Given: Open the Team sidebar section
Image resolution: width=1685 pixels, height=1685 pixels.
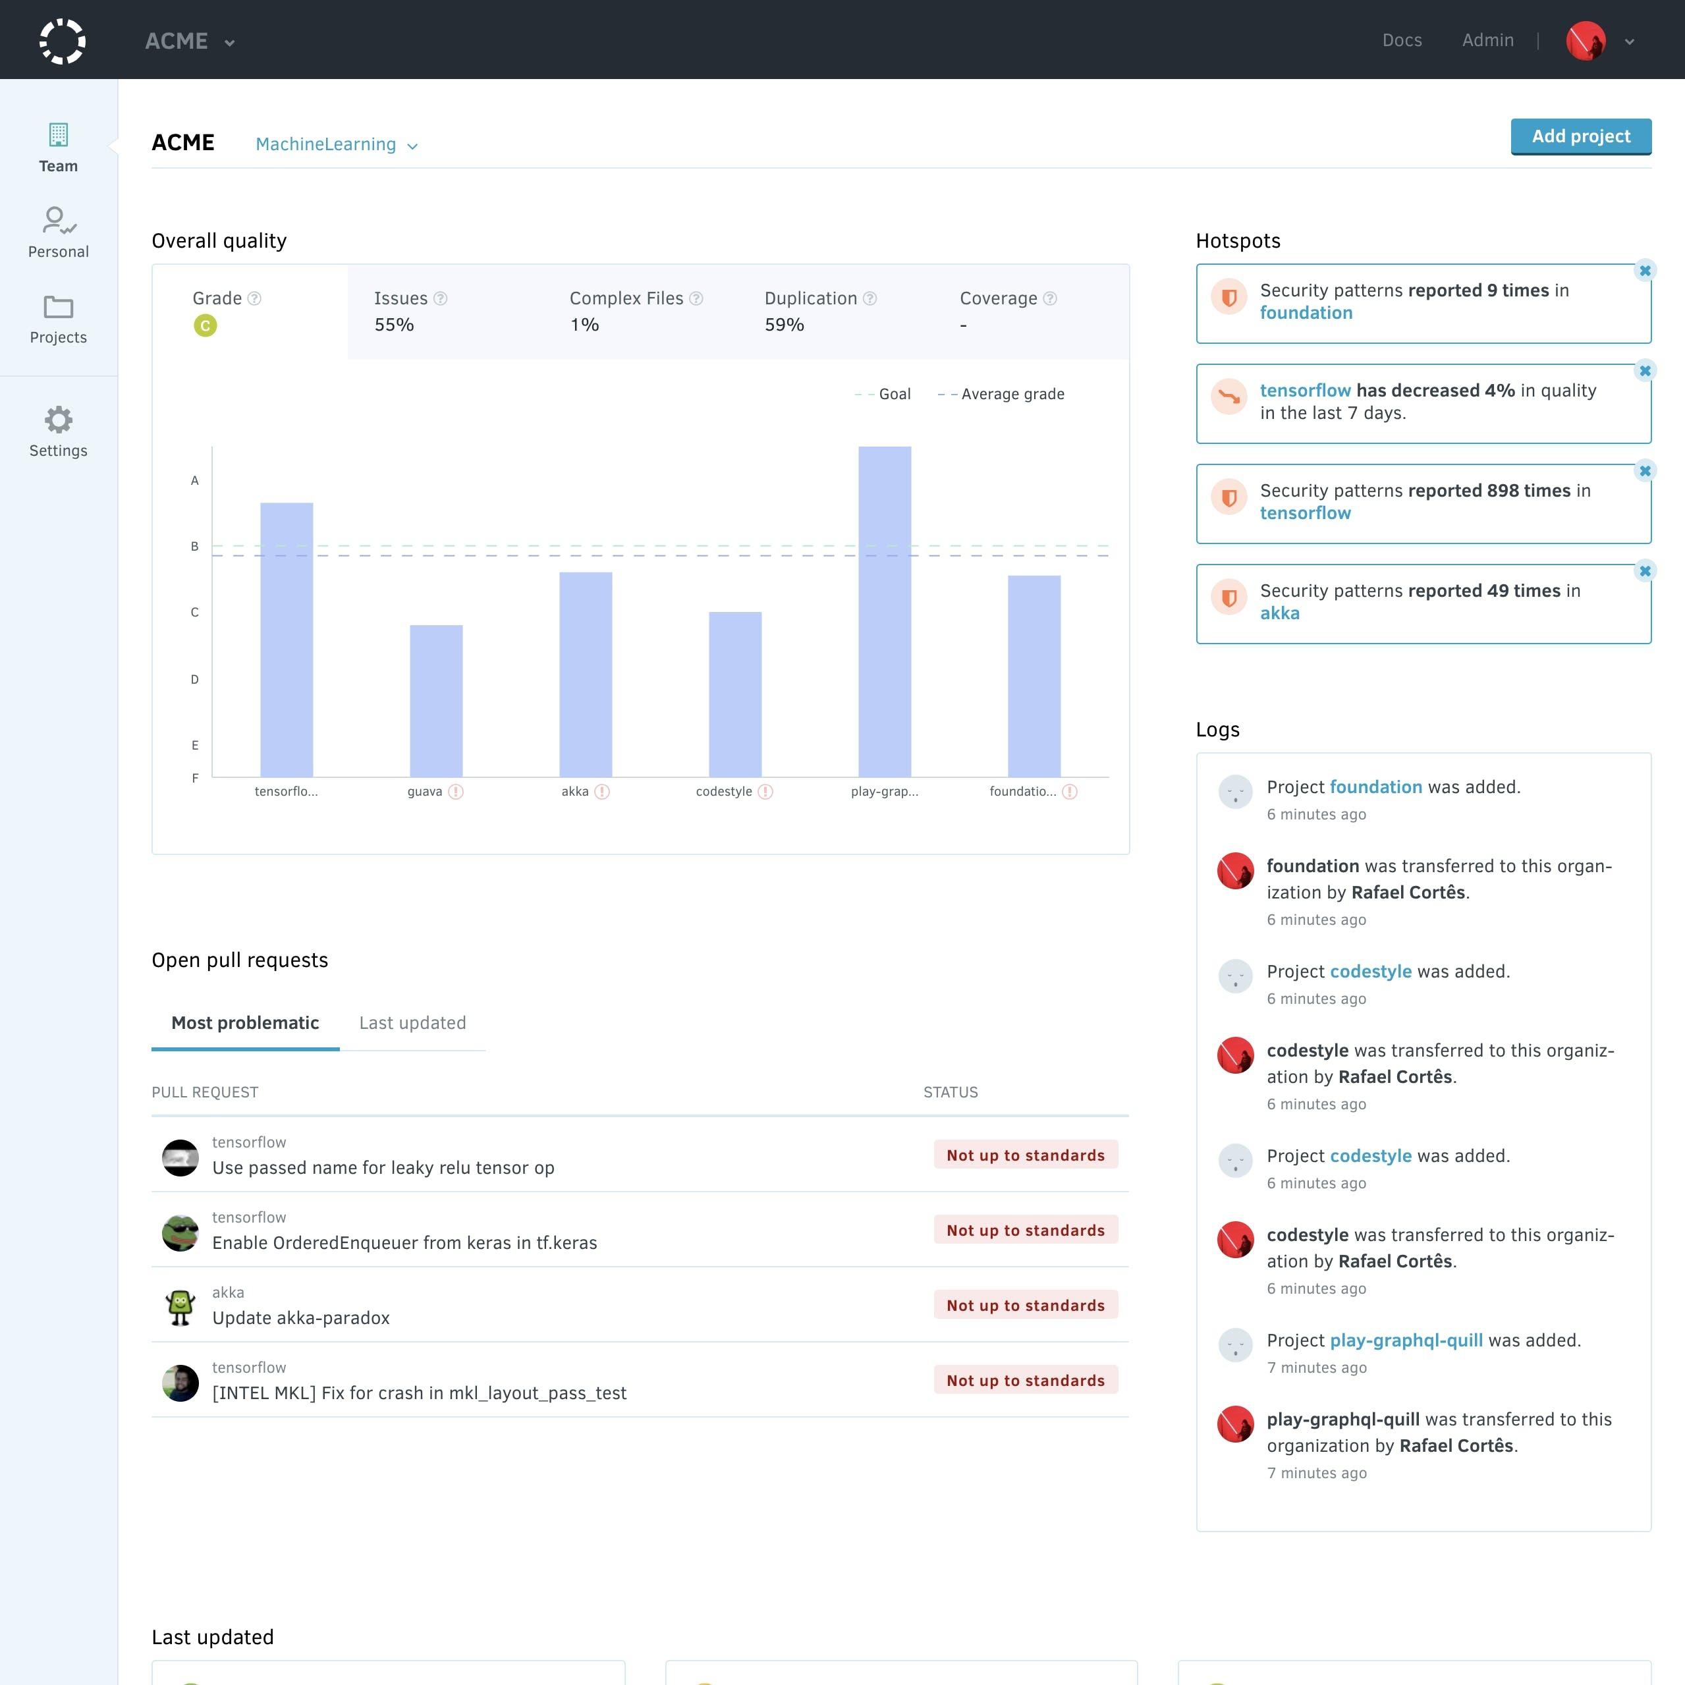Looking at the screenshot, I should pyautogui.click(x=59, y=148).
